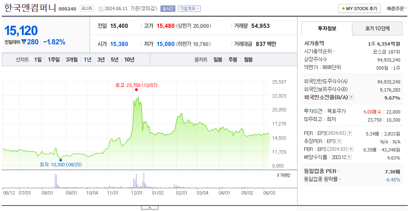Click the 12/01 date on chart axis
The height and width of the screenshot is (211, 409).
[136, 193]
